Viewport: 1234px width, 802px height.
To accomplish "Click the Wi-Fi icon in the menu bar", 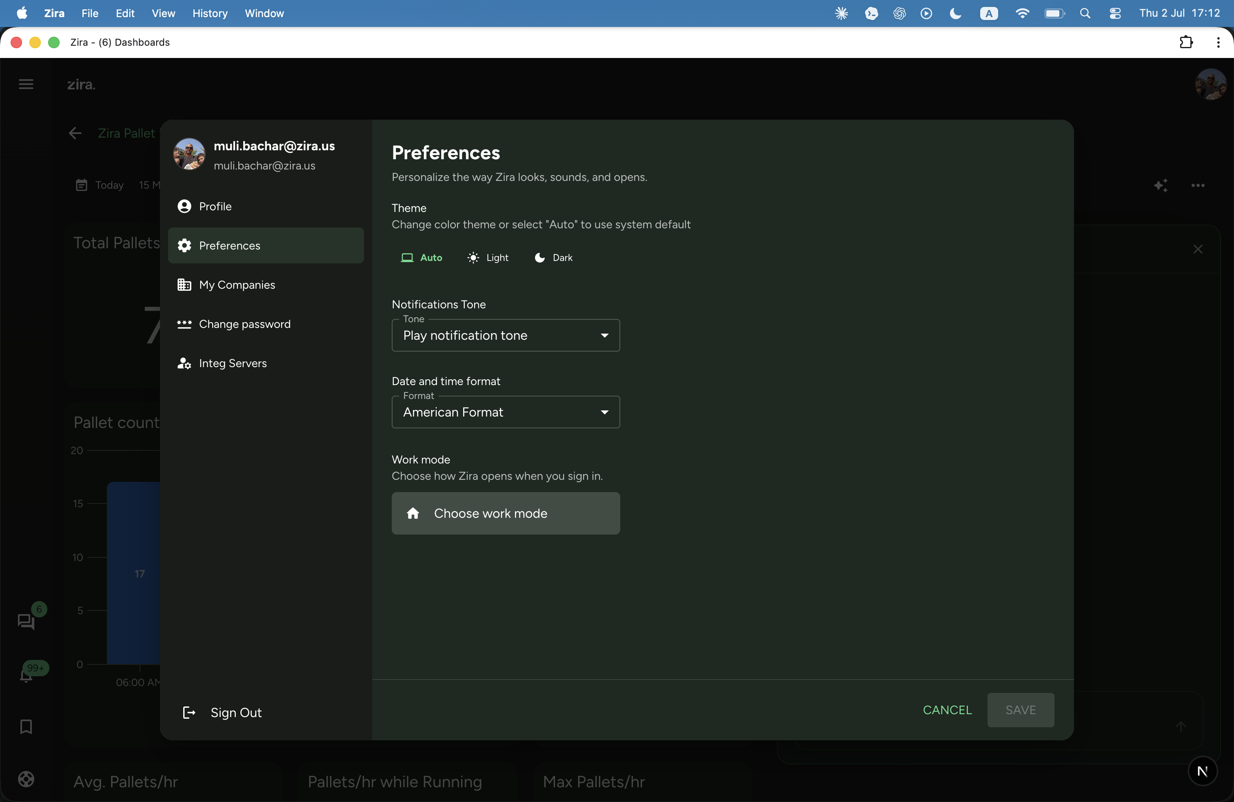I will point(1022,13).
